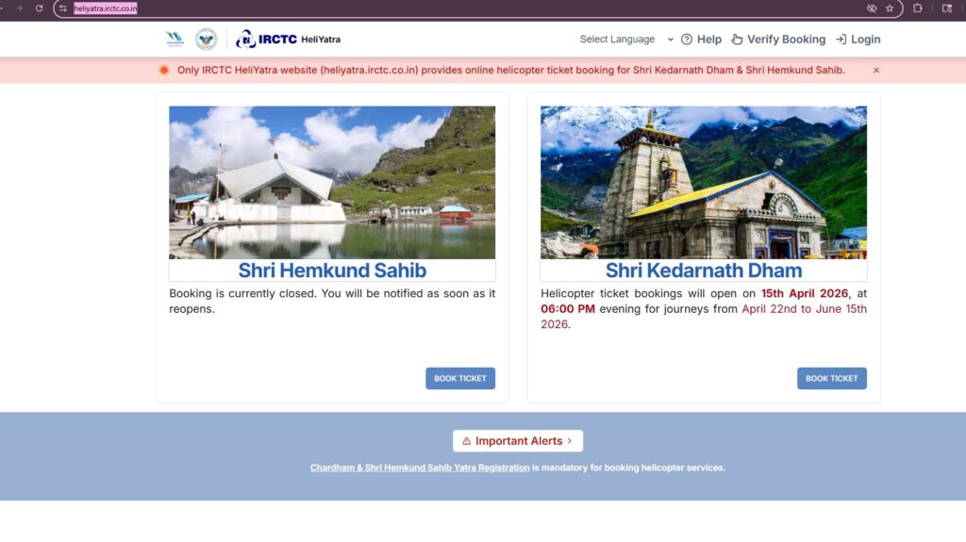Screen dimensions: 966x542
Task: Expand language list via the chevron arrow
Action: 671,39
